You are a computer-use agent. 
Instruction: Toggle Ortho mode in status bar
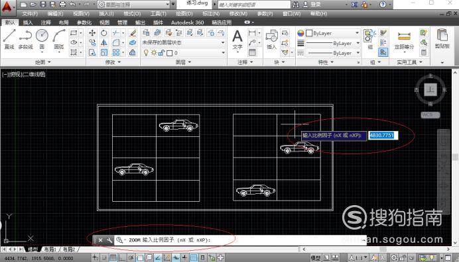coord(122,257)
